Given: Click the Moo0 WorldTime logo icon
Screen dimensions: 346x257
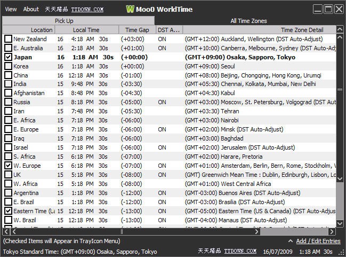Looking at the screenshot, I should [130, 9].
